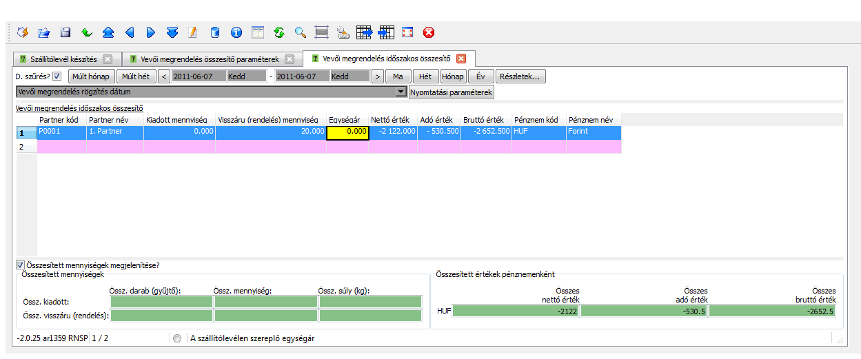
Task: Switch to Szállítólevél készítés tab
Action: (x=62, y=59)
